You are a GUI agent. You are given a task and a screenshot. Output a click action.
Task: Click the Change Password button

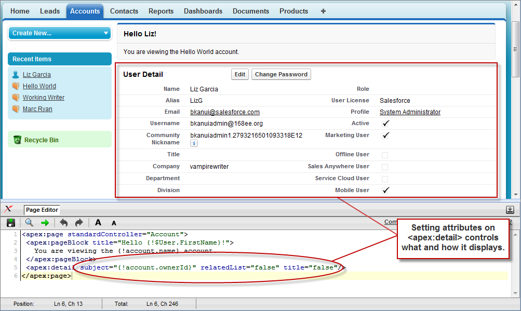(x=281, y=74)
